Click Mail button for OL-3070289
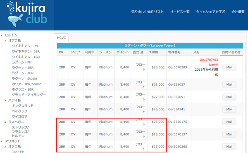 (229, 67)
